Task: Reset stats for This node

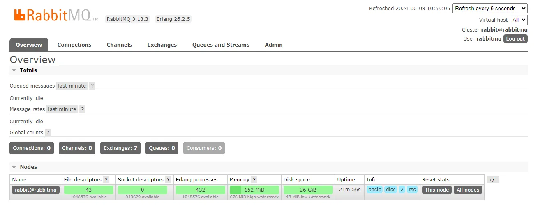Action: tap(437, 190)
